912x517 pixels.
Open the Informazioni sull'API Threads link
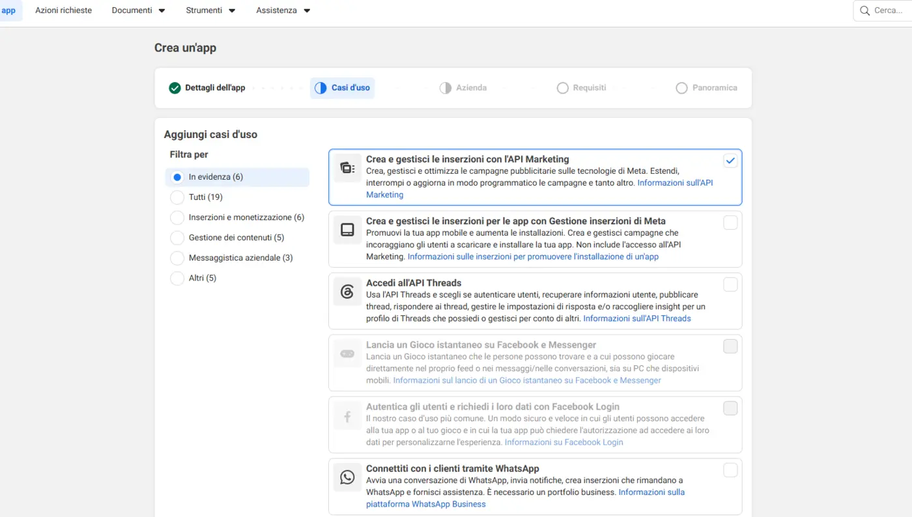637,318
